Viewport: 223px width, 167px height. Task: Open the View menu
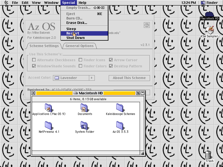36,3
